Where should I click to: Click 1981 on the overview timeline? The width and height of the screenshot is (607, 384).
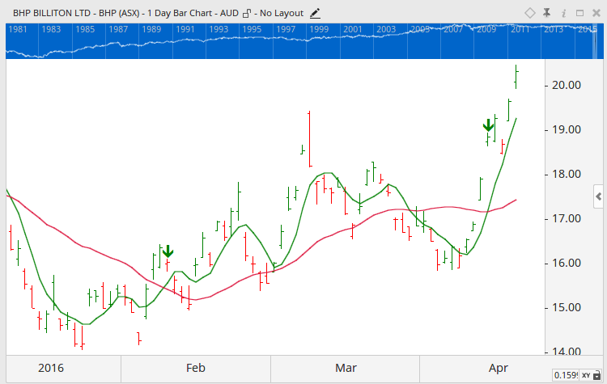(18, 29)
